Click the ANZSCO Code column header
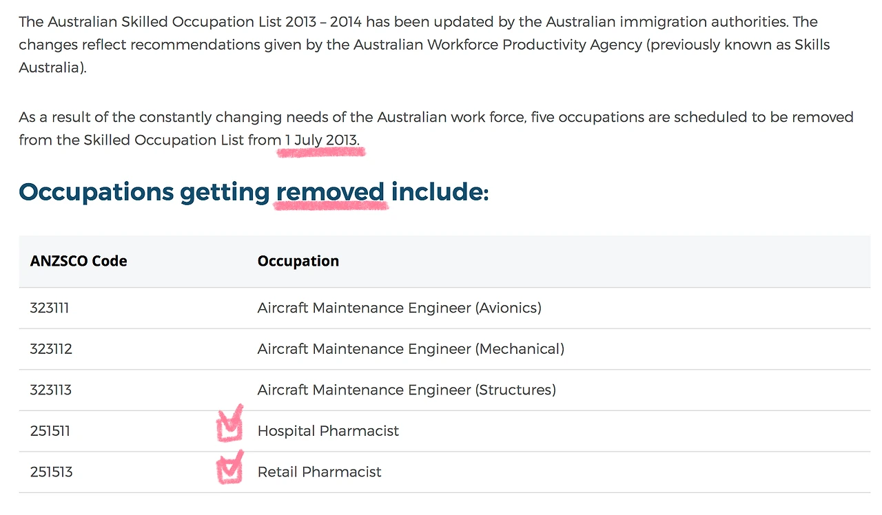This screenshot has height=515, width=882. click(x=79, y=261)
